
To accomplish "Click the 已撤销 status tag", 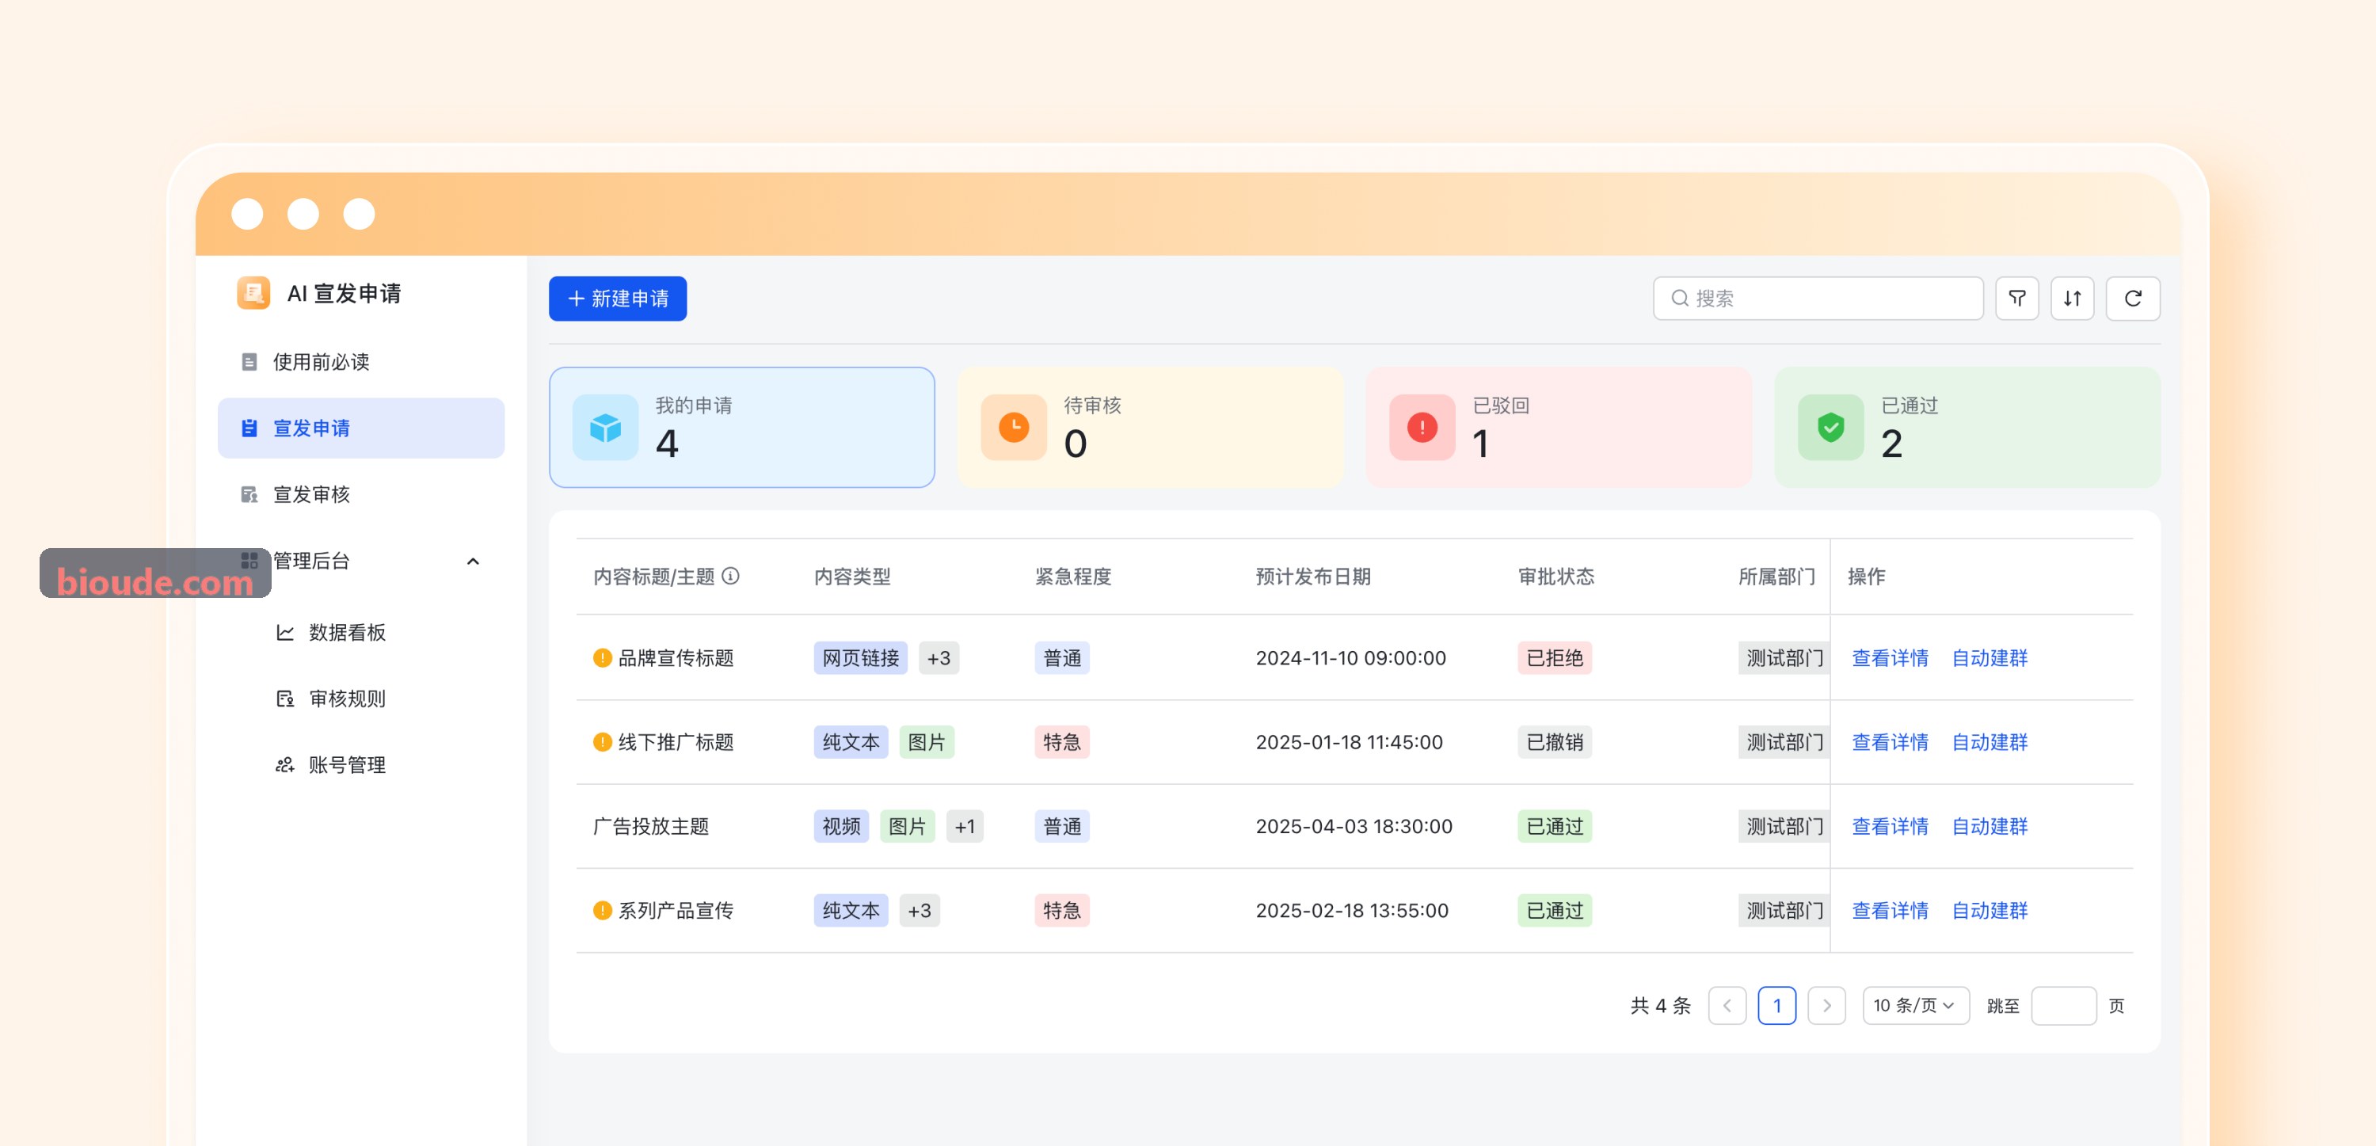I will (x=1554, y=742).
